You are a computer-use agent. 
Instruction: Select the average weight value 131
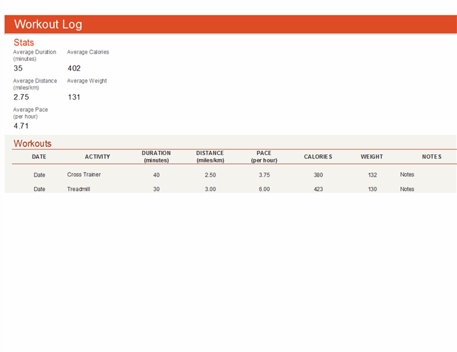tap(74, 97)
